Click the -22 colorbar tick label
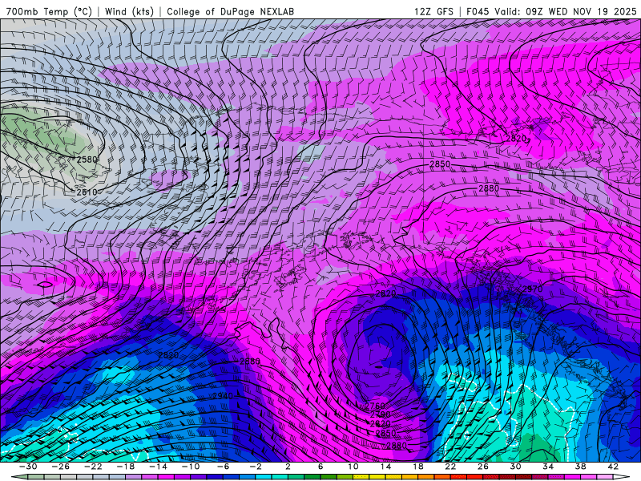Screen dimensions: 641x481 pyautogui.click(x=93, y=467)
